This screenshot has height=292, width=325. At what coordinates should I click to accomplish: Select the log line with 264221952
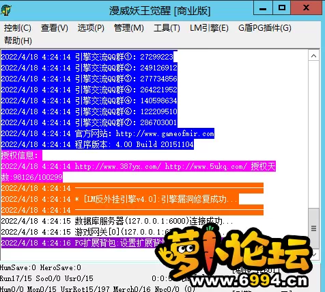point(89,90)
